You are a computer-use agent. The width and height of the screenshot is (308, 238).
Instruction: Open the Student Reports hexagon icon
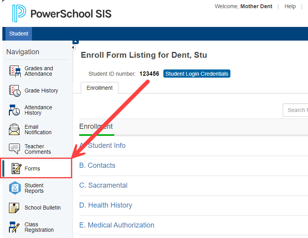tap(15, 188)
